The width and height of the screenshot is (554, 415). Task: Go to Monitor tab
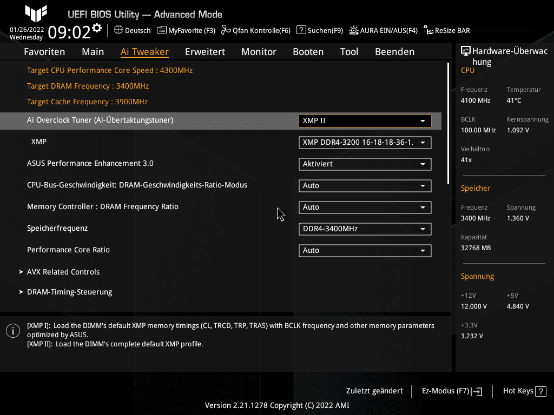[x=259, y=51]
